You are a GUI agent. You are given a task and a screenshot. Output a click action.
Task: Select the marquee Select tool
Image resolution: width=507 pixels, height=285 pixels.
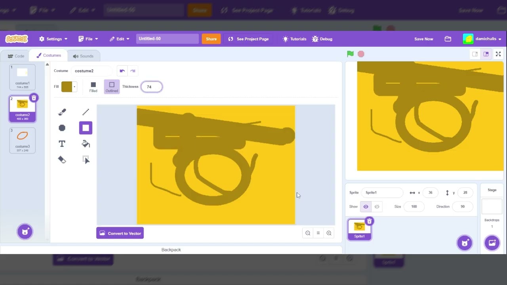pos(86,160)
